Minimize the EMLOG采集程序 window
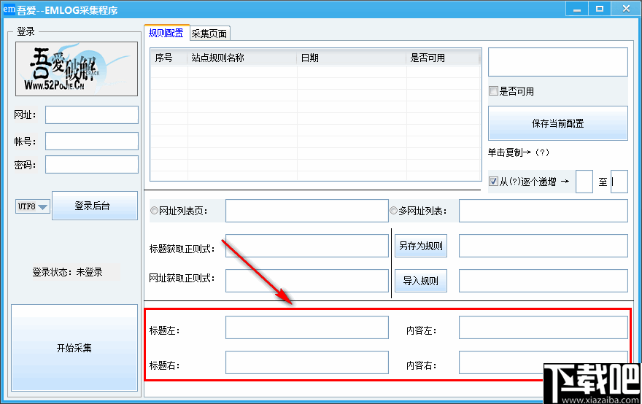Viewport: 642px width, 404px height. (x=577, y=9)
